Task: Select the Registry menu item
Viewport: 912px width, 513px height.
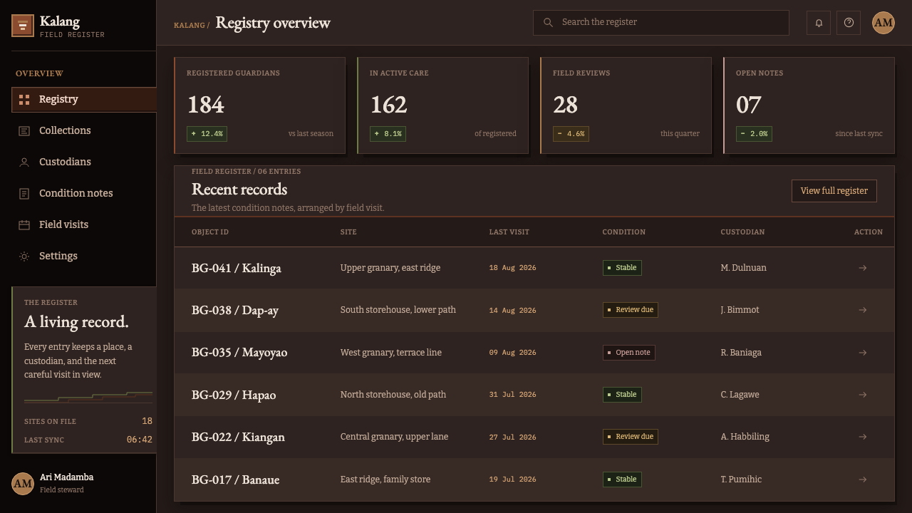Action: (x=84, y=100)
